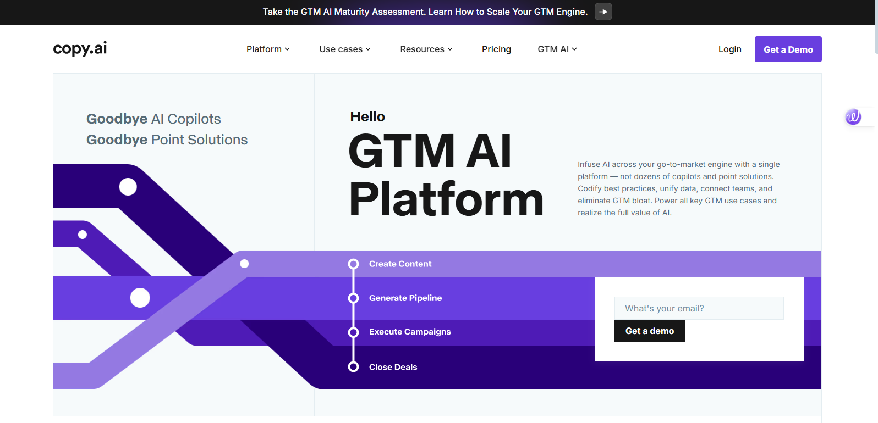Open the GTM AI dropdown
This screenshot has width=878, height=423.
point(557,49)
